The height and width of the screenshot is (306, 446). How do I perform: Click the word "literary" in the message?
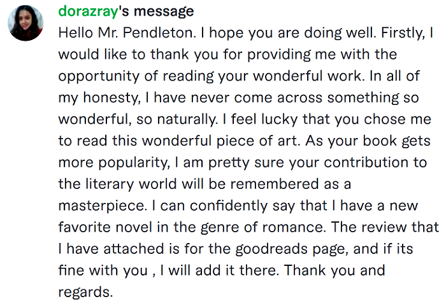pos(110,184)
